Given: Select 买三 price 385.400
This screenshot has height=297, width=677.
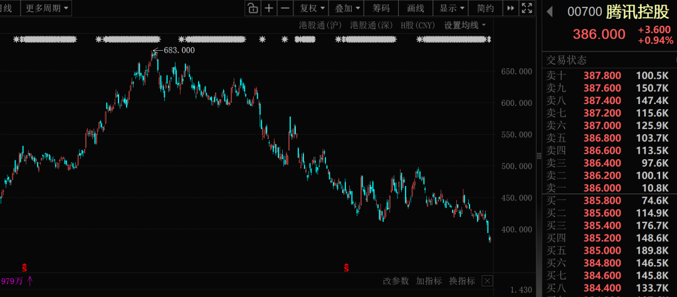Looking at the screenshot, I should click(x=602, y=226).
